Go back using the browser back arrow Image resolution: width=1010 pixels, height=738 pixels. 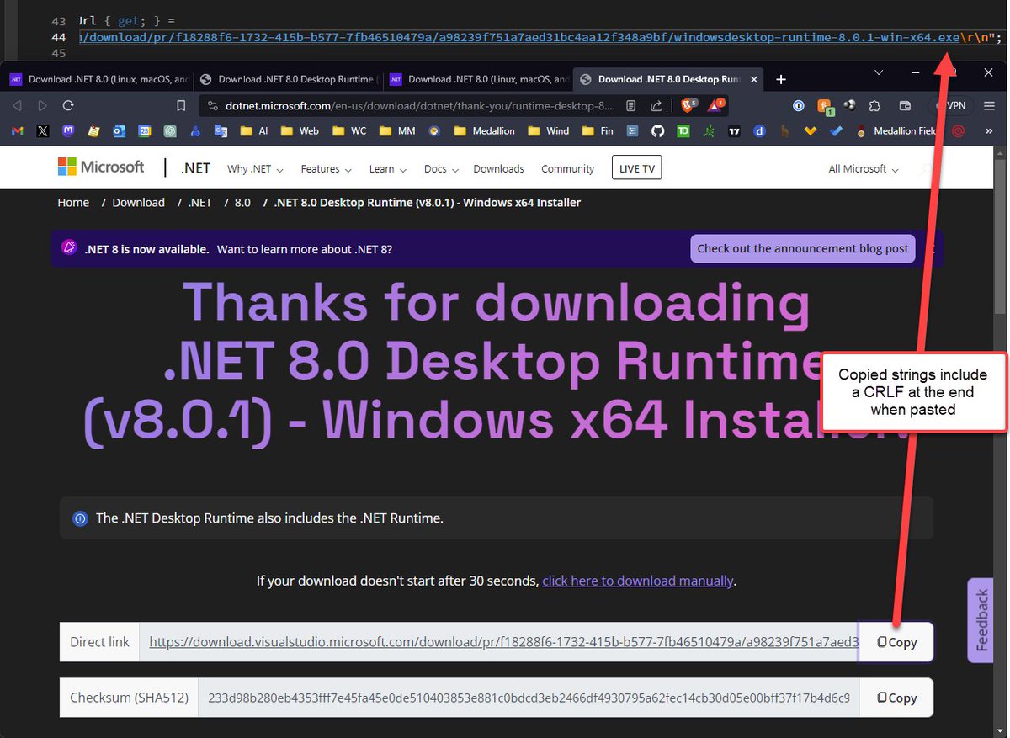(x=18, y=106)
